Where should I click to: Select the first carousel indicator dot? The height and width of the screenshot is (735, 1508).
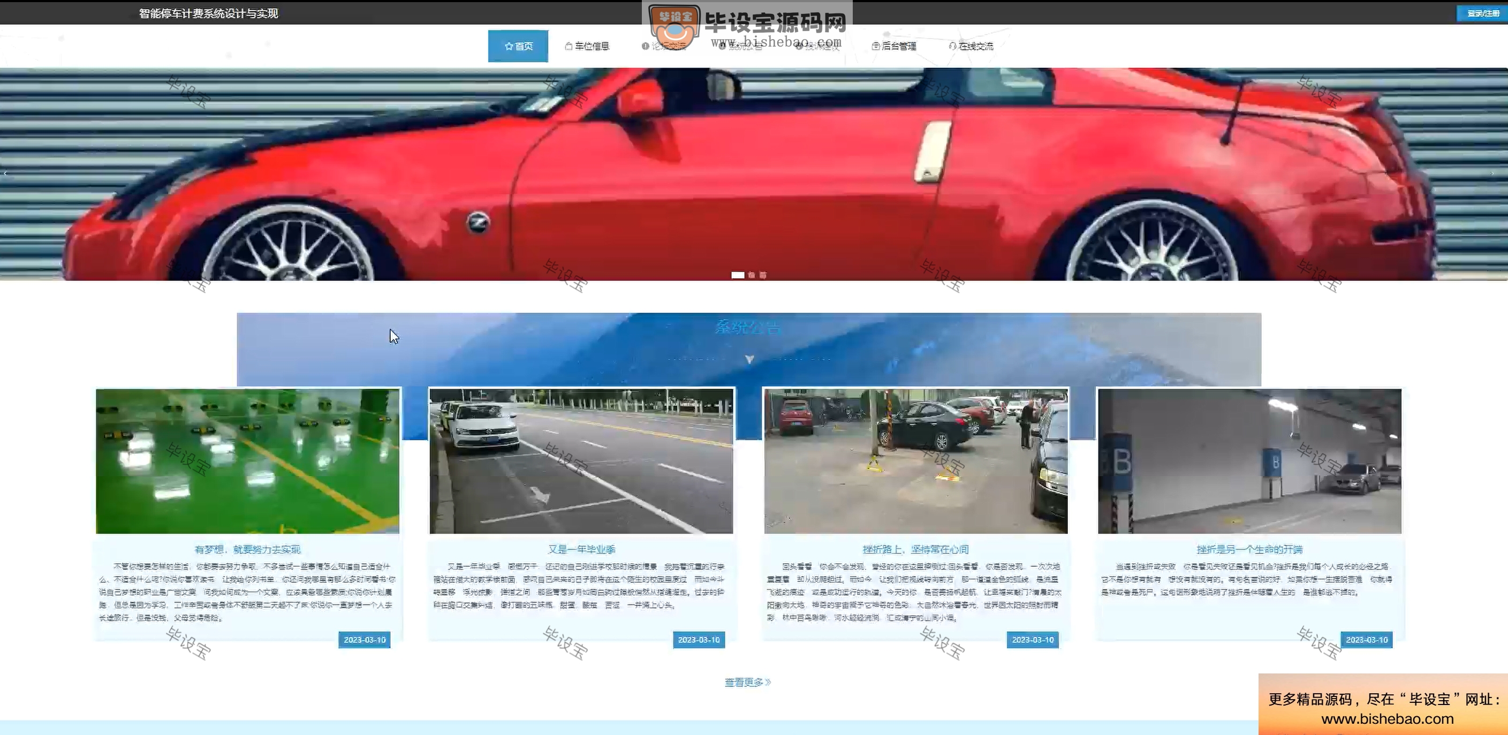738,275
